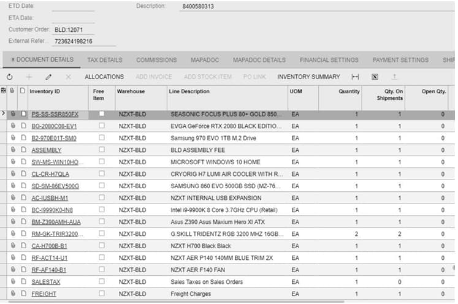Click the pencil edit icon in grid toolbar
Screen dimensions: 458x304
click(x=48, y=77)
